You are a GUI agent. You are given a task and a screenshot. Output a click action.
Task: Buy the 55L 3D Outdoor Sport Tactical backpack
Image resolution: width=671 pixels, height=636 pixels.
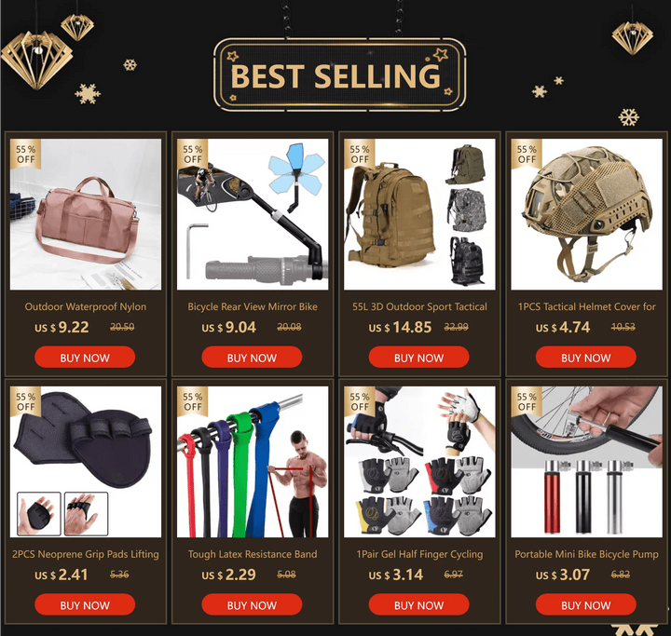(x=418, y=358)
